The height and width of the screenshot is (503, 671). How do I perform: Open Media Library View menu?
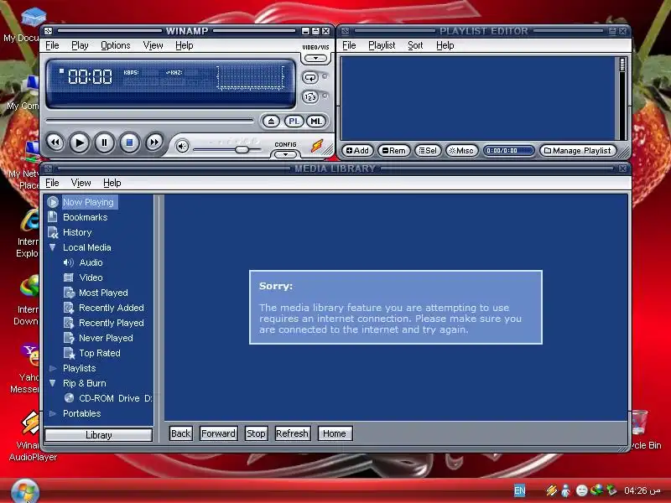tap(81, 183)
